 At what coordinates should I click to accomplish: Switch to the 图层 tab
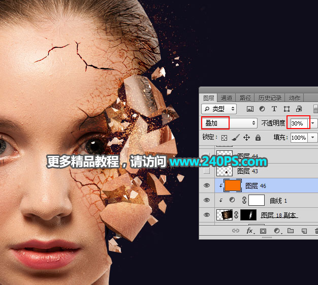208,98
